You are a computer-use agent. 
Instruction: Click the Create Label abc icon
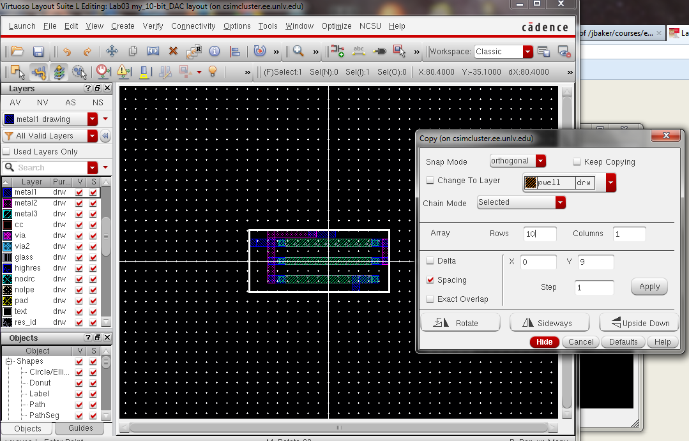pyautogui.click(x=359, y=52)
